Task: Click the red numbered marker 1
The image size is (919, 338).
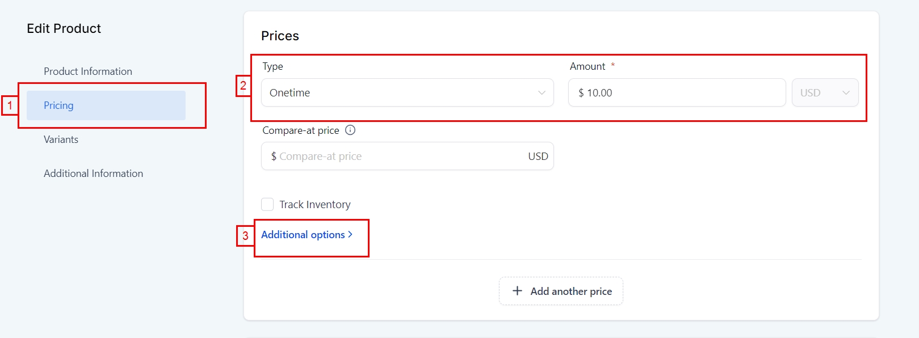Action: tap(10, 105)
